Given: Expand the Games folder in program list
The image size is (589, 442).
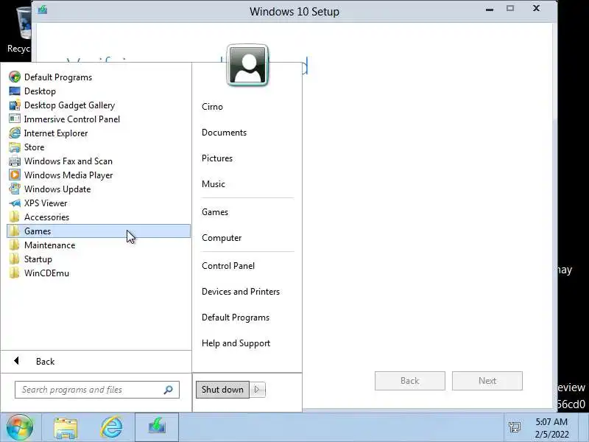Looking at the screenshot, I should 99,231.
